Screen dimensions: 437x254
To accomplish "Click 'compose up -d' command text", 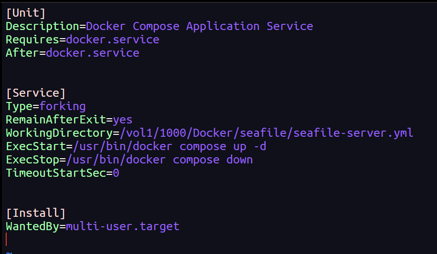I will [223, 146].
